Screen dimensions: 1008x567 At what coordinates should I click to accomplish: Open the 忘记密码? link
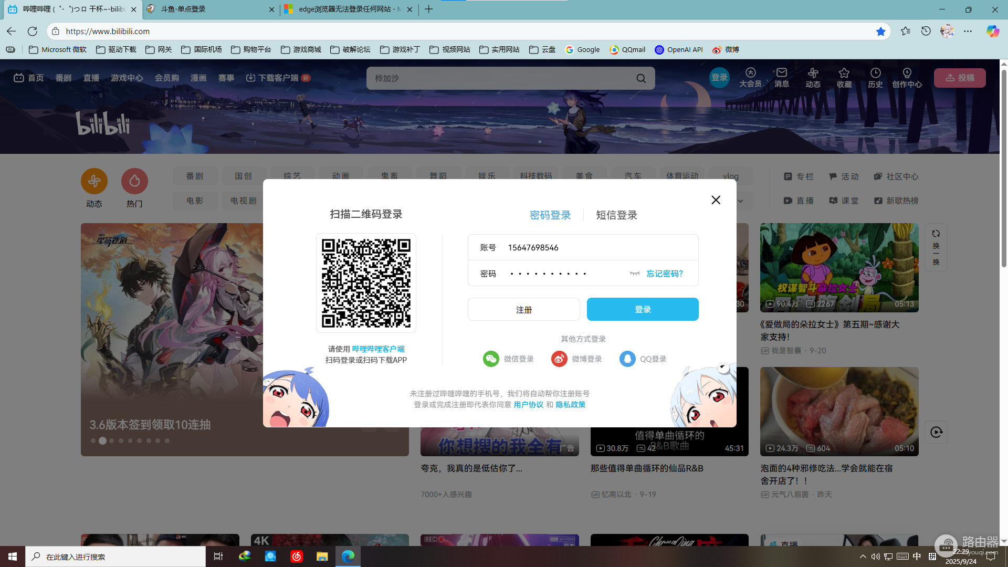665,274
